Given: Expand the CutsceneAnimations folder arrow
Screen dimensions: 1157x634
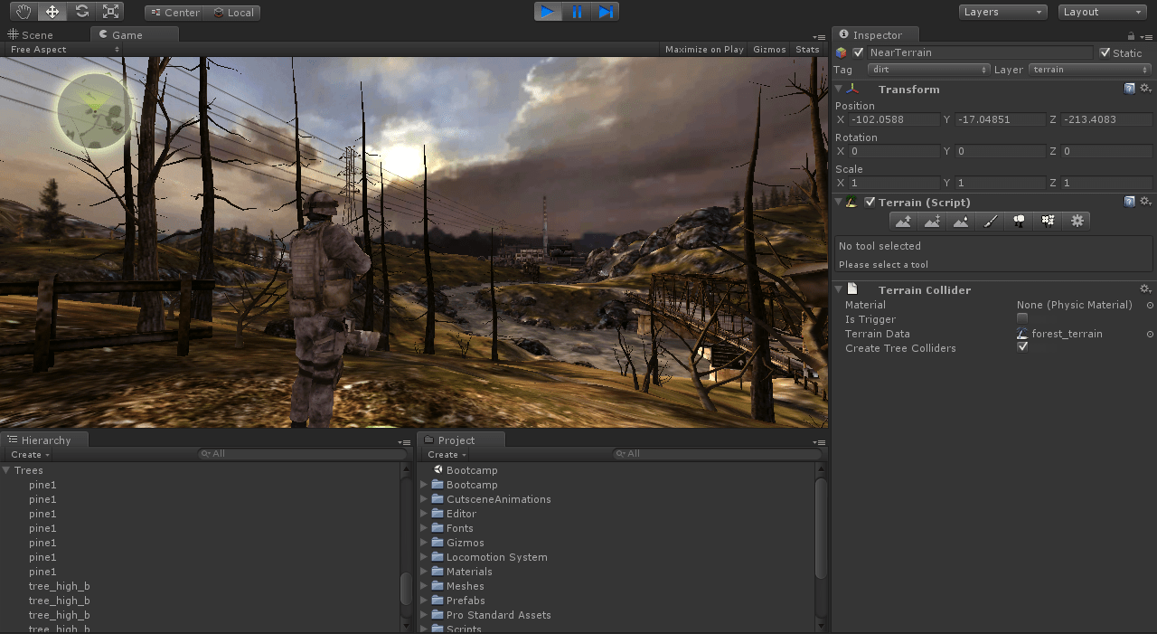Looking at the screenshot, I should (425, 499).
